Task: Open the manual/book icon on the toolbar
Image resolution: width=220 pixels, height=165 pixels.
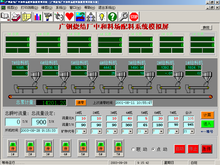Action: tap(5, 16)
